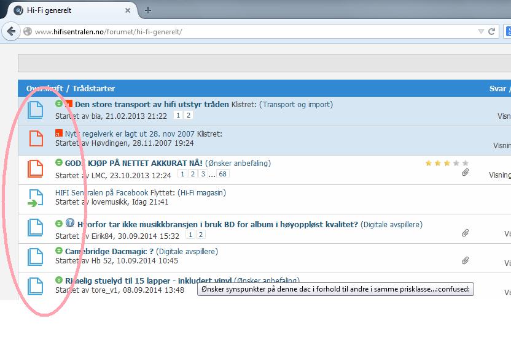Open Rimelig stuelyd til 15 lapper thread
The height and width of the screenshot is (343, 511).
pos(148,281)
